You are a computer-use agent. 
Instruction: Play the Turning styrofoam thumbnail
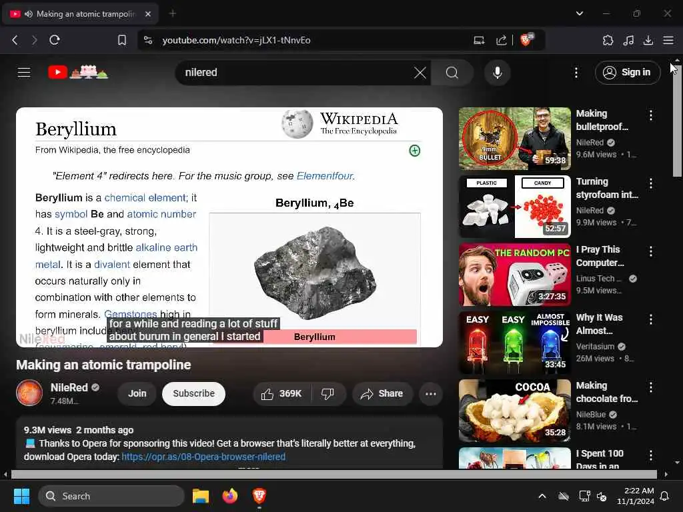pos(514,207)
